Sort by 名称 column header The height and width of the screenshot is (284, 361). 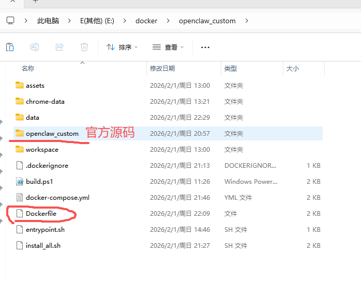[x=28, y=69]
